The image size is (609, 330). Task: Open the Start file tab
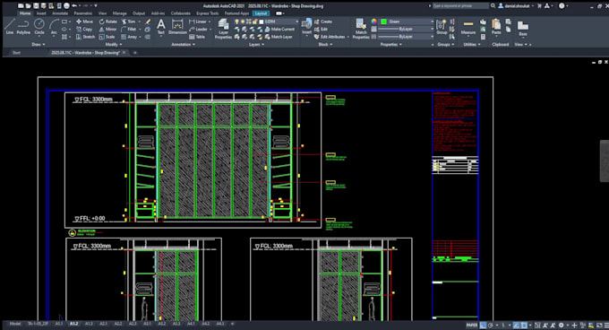[x=16, y=53]
